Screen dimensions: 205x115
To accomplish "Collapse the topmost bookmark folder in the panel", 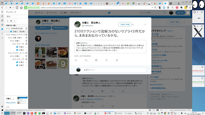I will click(7, 28).
